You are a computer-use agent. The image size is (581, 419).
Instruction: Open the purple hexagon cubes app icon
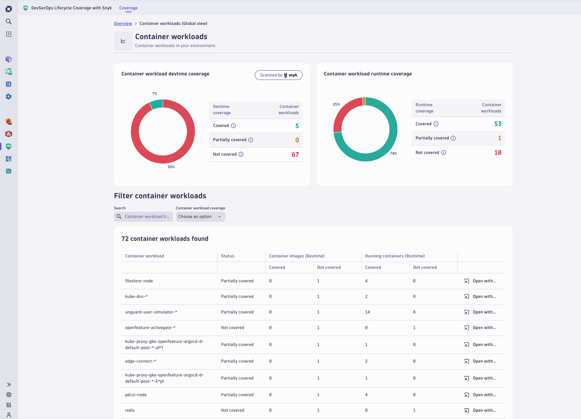tap(9, 134)
